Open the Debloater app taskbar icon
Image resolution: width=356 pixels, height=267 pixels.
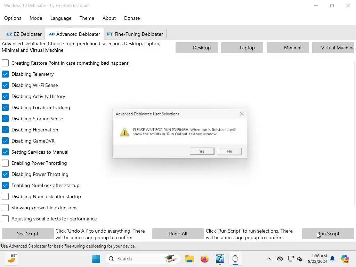coord(220,259)
